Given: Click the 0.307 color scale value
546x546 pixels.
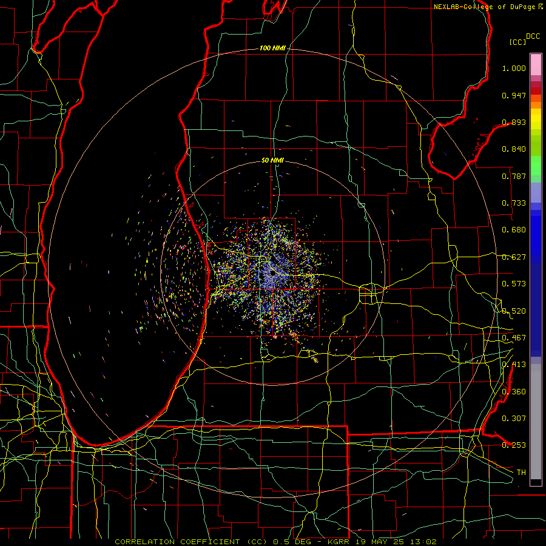Looking at the screenshot, I should [514, 418].
